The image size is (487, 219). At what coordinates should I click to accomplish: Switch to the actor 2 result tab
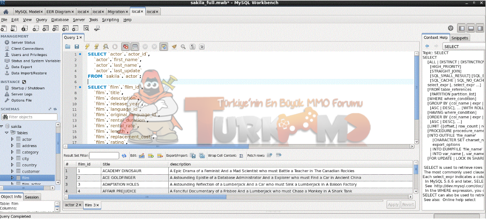point(73,205)
